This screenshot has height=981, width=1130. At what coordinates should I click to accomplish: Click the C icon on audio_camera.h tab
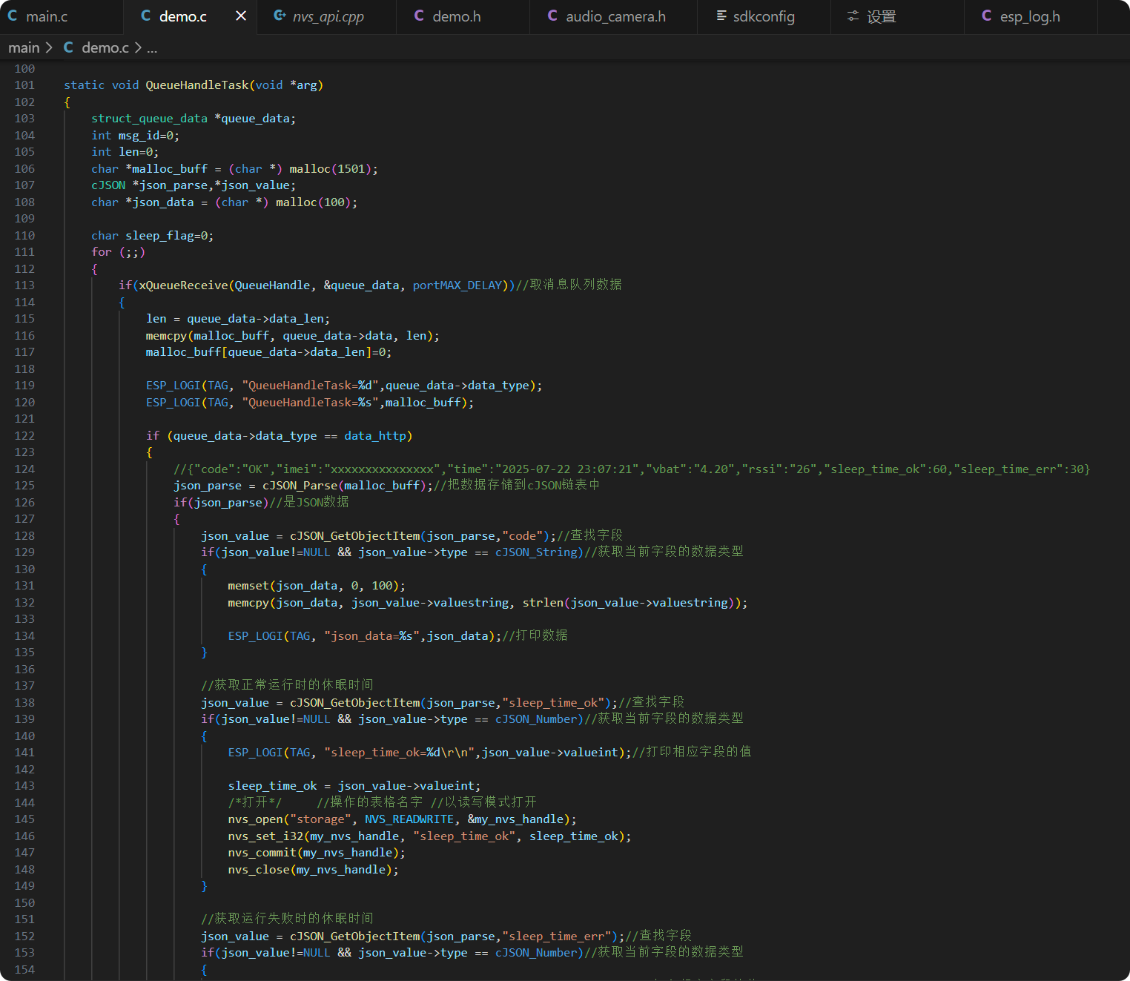click(x=552, y=16)
